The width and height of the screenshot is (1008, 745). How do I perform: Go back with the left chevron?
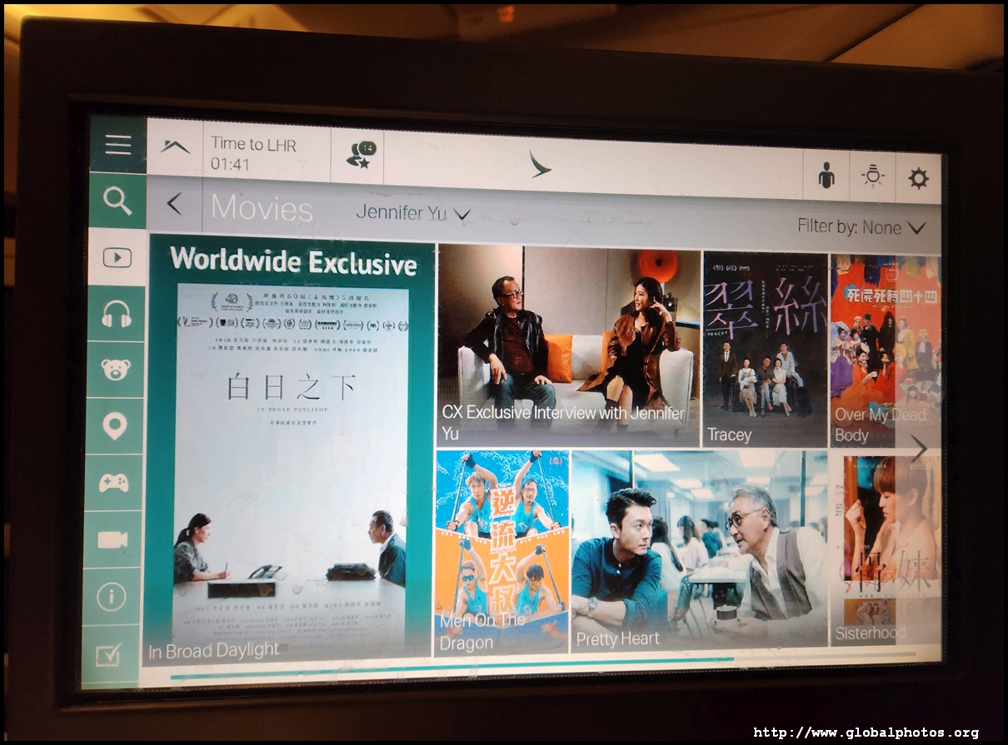pos(174,203)
